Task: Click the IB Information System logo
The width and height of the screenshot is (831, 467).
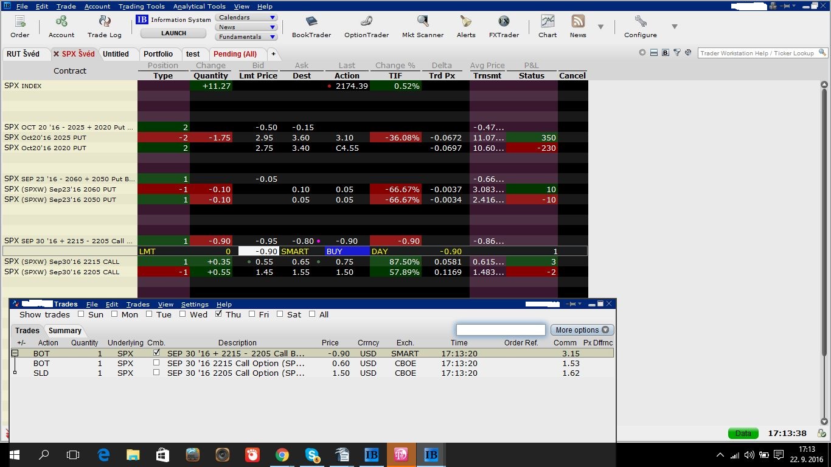Action: tap(142, 19)
